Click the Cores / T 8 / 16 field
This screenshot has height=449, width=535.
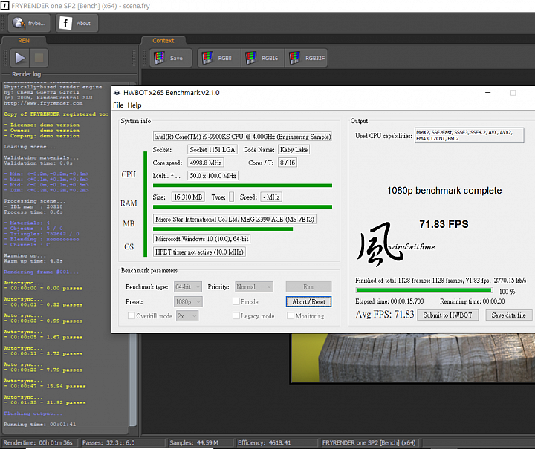coord(288,163)
